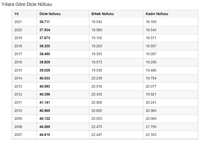Click the 'Dicle Nüfusu' column header
Viewport: 206px width, 142px height.
pyautogui.click(x=50, y=14)
